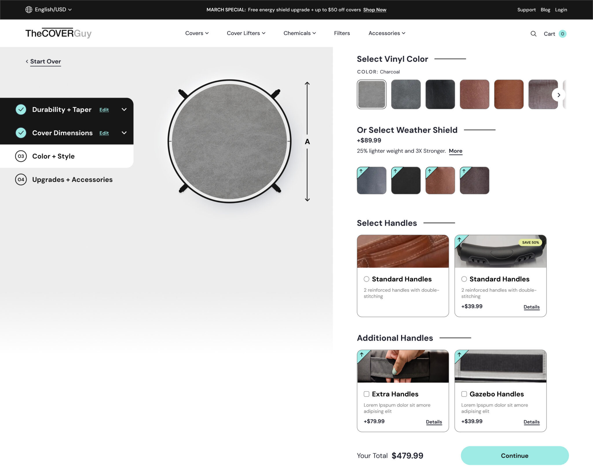Click upgrade arrow badge on molded handle image
The image size is (593, 472).
pos(460,240)
